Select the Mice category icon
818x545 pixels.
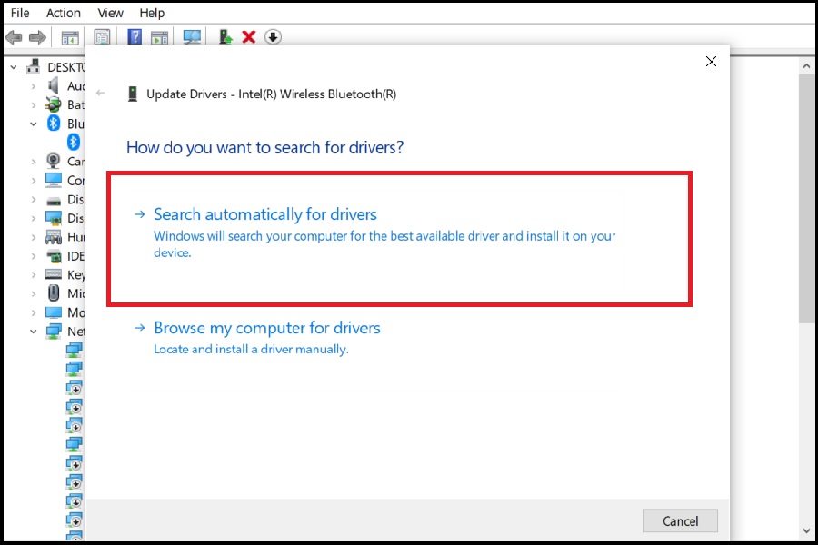click(x=54, y=293)
